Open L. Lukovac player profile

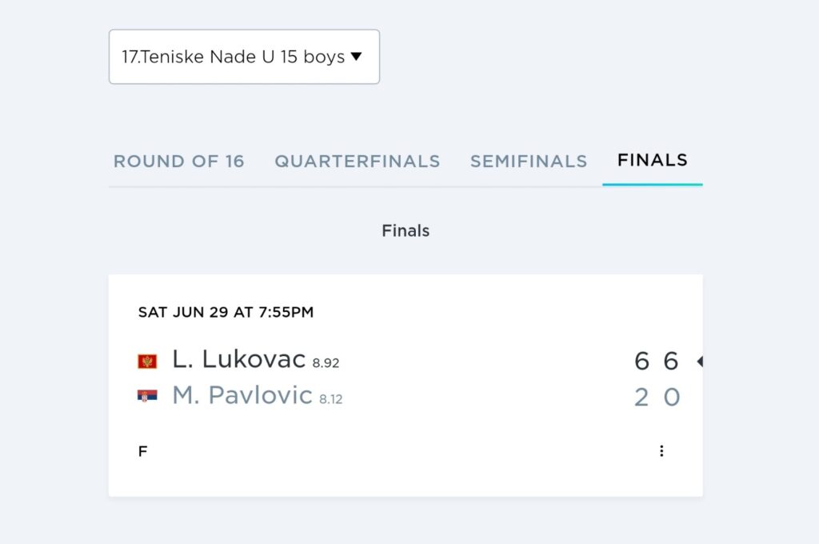point(238,359)
